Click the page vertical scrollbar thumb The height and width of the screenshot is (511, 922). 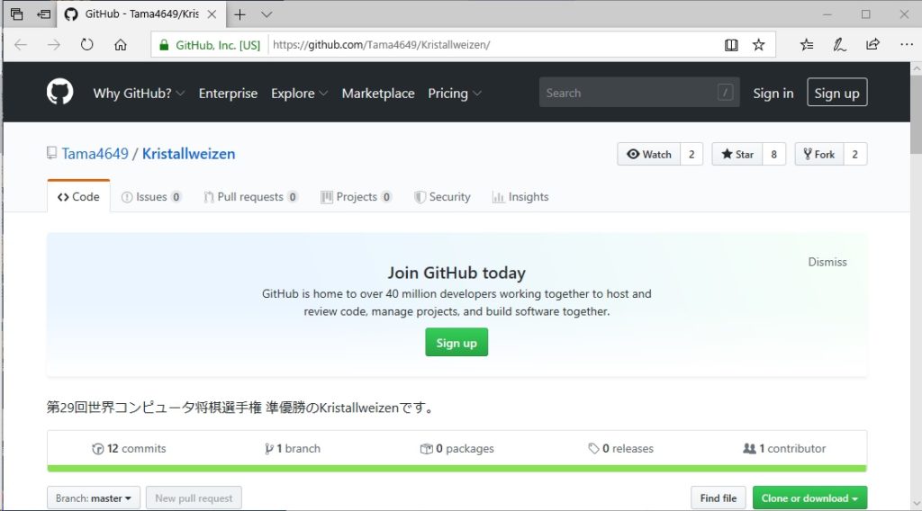916,114
